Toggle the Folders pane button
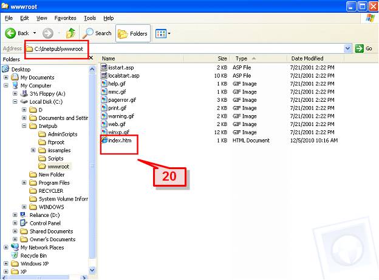 click(132, 33)
